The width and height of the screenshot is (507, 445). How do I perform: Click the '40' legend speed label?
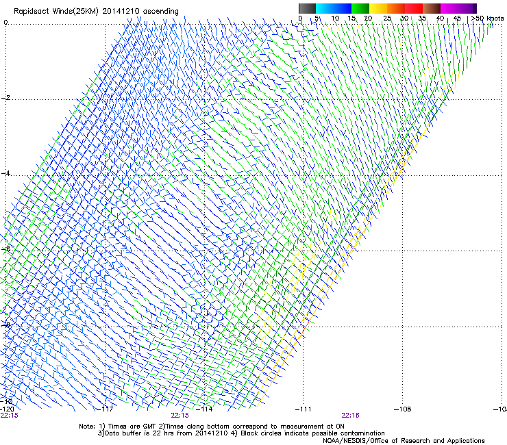pyautogui.click(x=440, y=18)
